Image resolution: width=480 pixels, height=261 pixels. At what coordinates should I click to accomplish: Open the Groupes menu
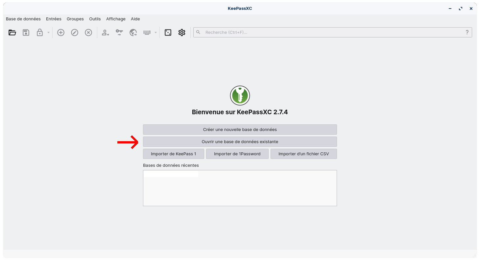click(x=75, y=19)
